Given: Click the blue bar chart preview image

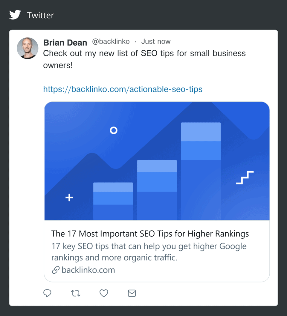Looking at the screenshot, I should click(157, 160).
